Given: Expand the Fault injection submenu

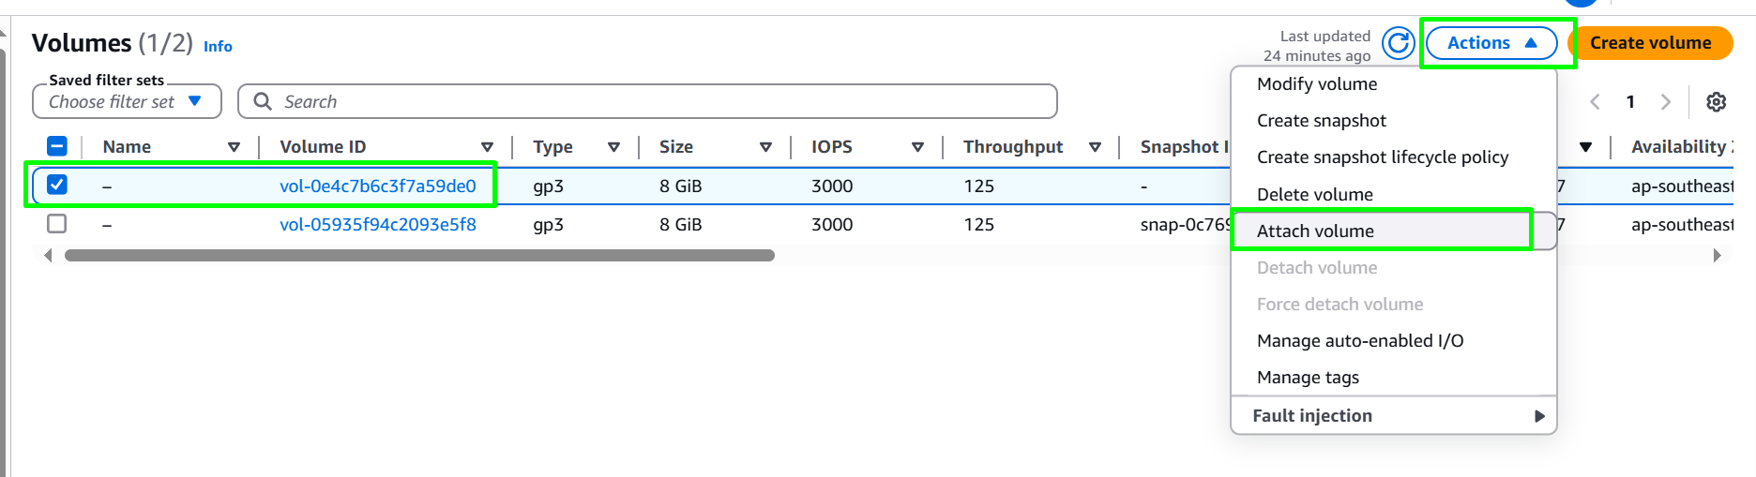Looking at the screenshot, I should [x=1394, y=416].
